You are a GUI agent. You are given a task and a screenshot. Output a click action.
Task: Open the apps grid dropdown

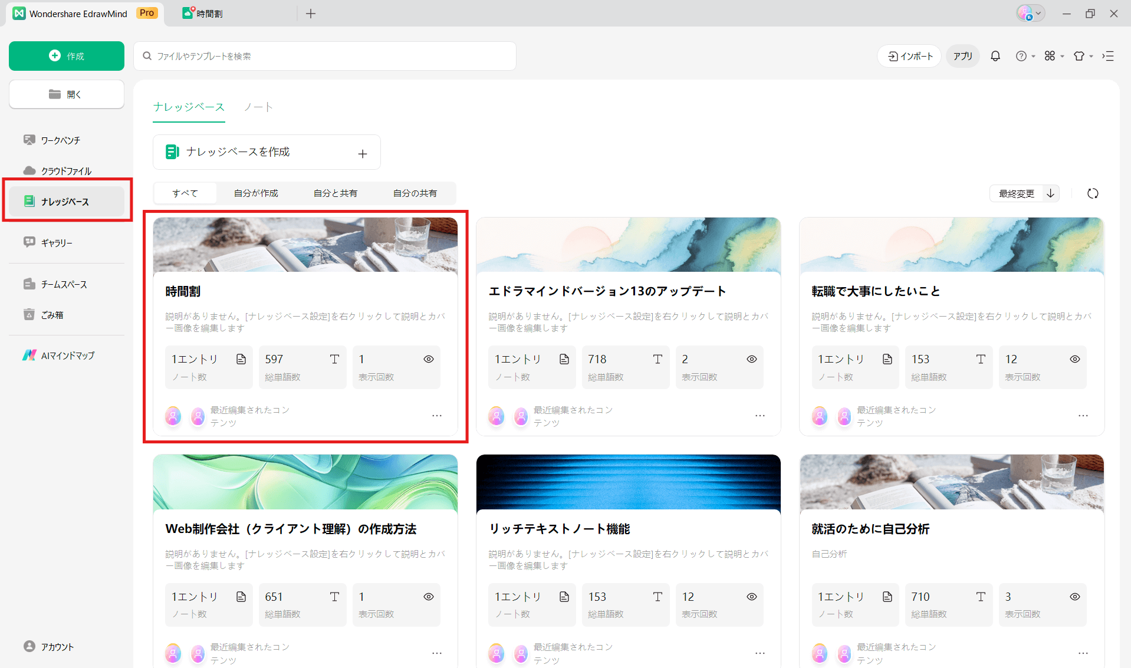[1054, 56]
